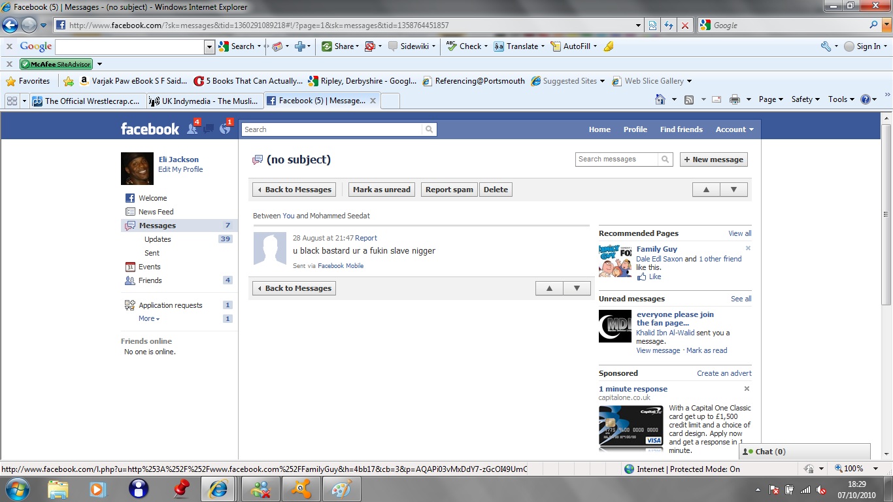Open the Account dropdown menu

734,129
